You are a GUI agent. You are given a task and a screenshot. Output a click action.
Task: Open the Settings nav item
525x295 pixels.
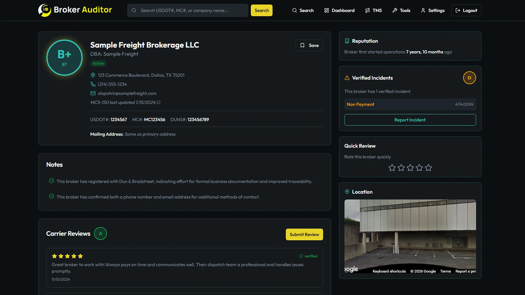click(433, 10)
